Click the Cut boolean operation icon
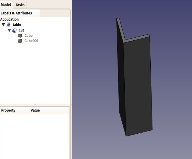The image size is (192, 159). tap(14, 30)
